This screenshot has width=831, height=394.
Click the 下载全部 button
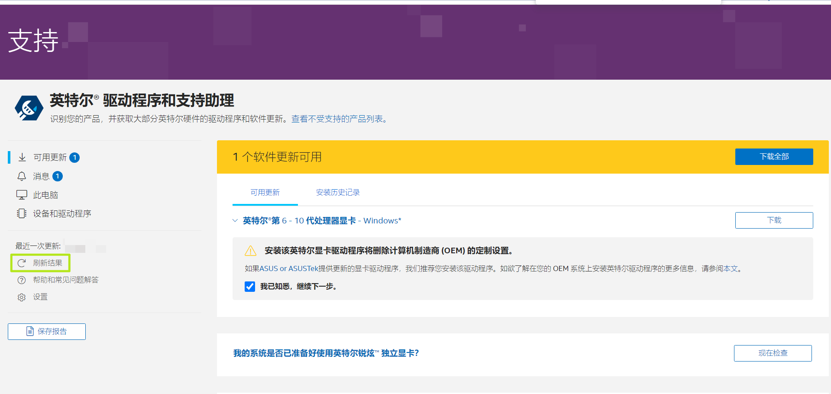(774, 157)
